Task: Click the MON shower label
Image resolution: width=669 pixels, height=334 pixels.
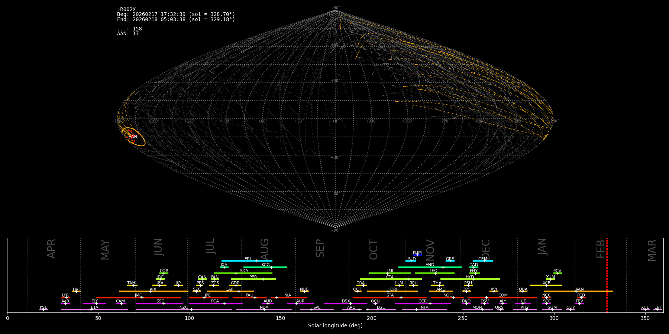Action: click(x=477, y=308)
